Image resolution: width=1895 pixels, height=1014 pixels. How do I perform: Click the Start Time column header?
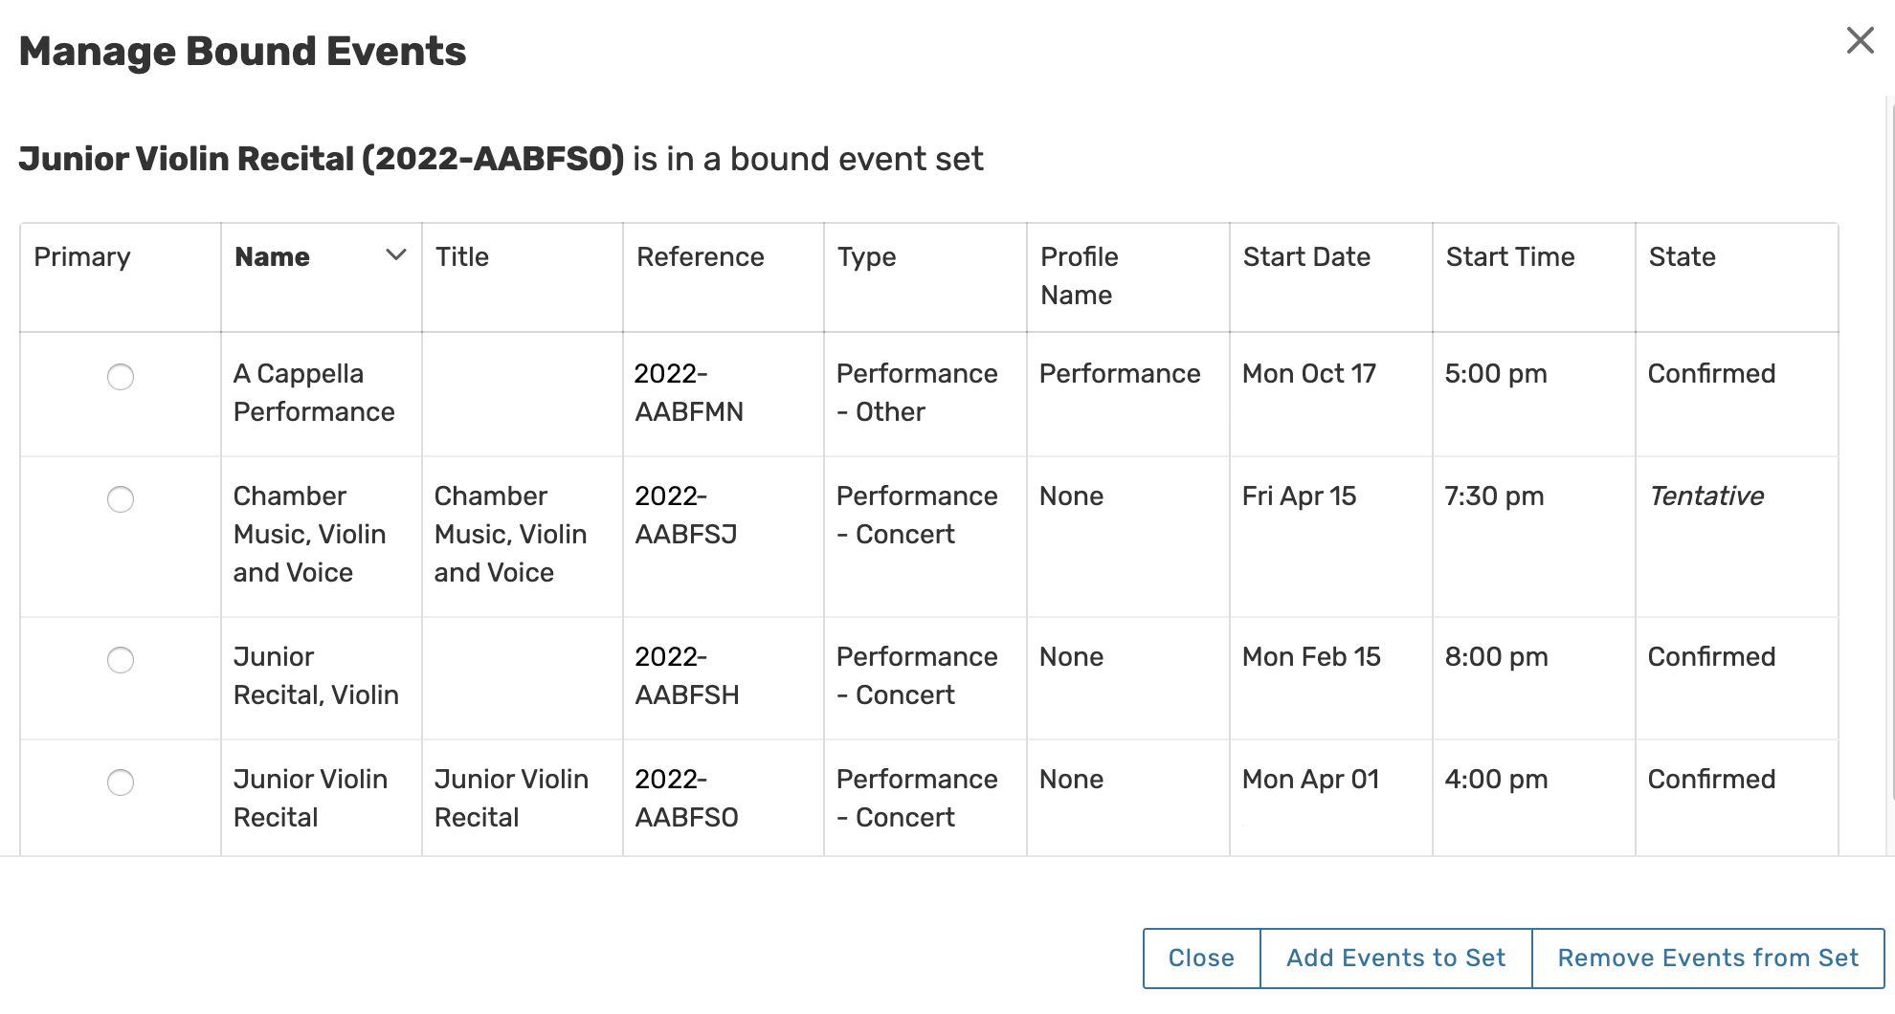[1510, 257]
